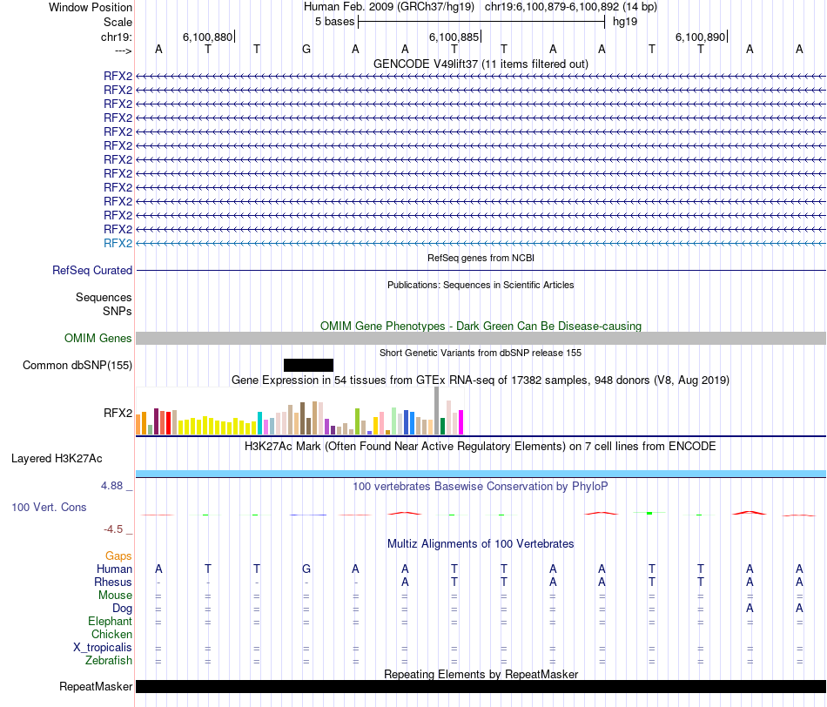Click the Mouse alignment row label
The image size is (827, 707).
115,596
